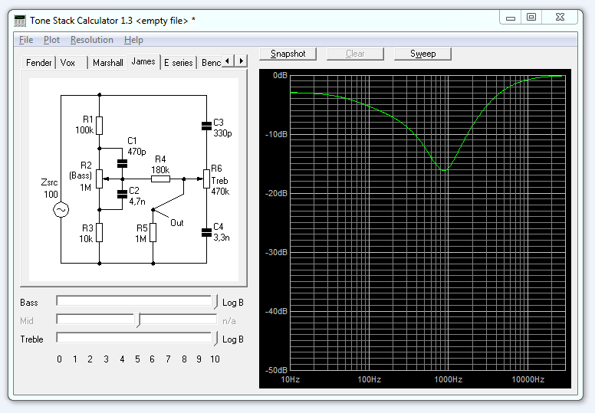Open the Resolution menu
This screenshot has height=413, width=595.
pyautogui.click(x=92, y=40)
